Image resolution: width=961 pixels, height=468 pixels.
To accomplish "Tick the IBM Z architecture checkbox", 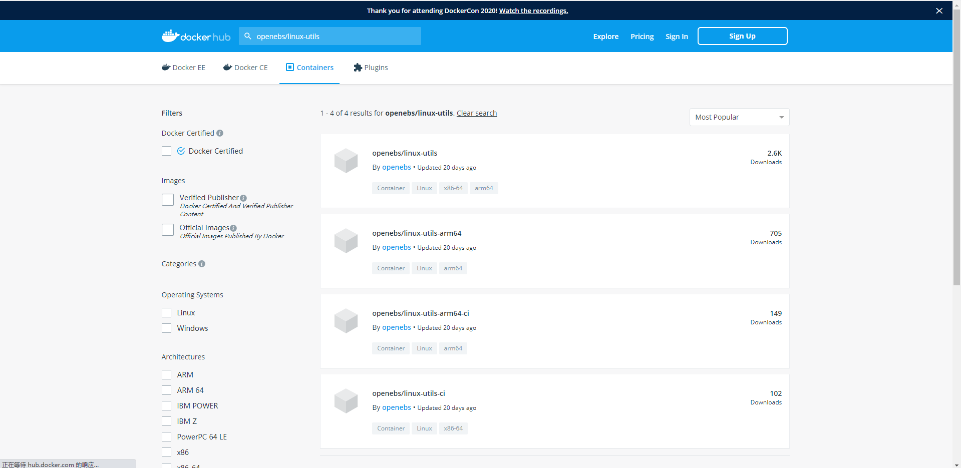I will pyautogui.click(x=167, y=421).
